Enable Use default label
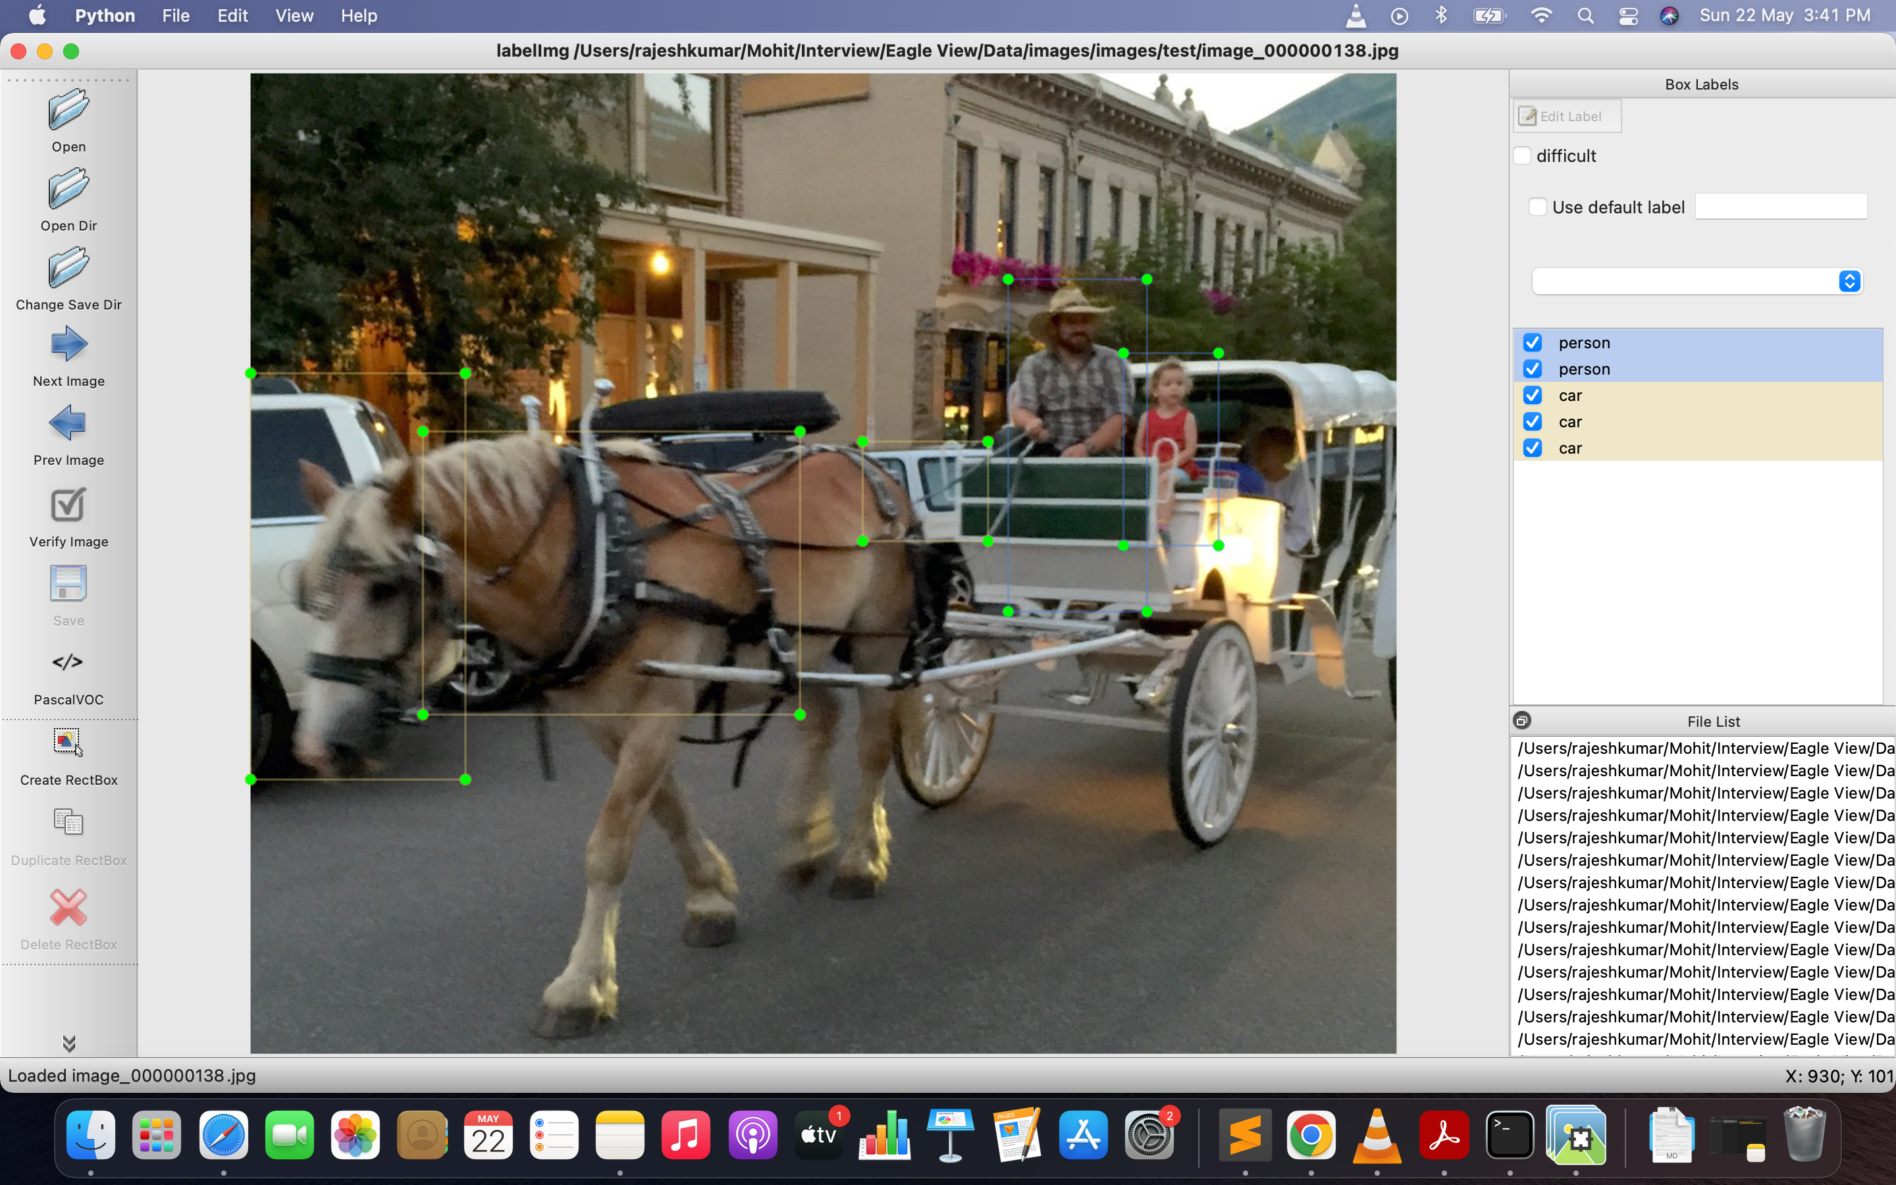Screen dimensions: 1896x1185 pos(1538,206)
